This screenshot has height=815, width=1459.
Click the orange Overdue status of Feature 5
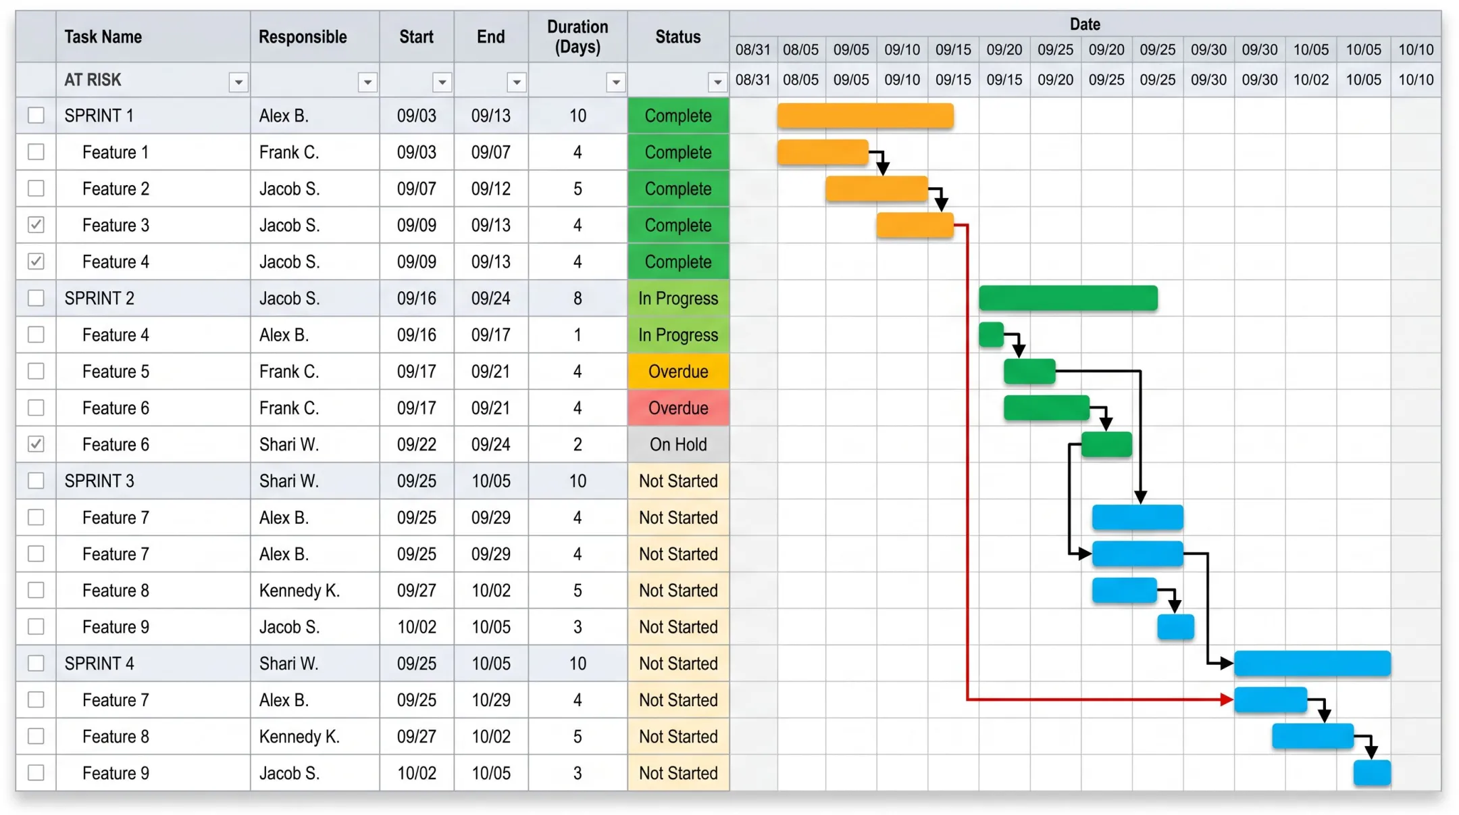(x=678, y=371)
